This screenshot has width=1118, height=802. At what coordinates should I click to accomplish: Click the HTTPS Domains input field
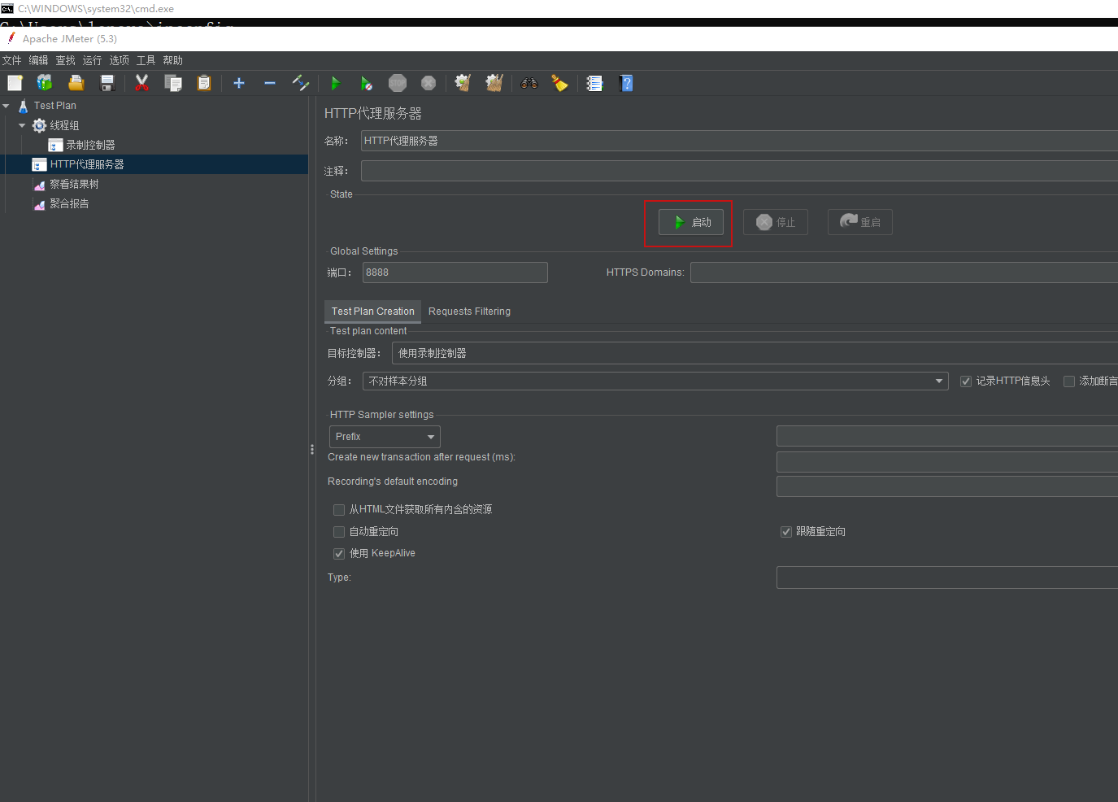(x=904, y=272)
